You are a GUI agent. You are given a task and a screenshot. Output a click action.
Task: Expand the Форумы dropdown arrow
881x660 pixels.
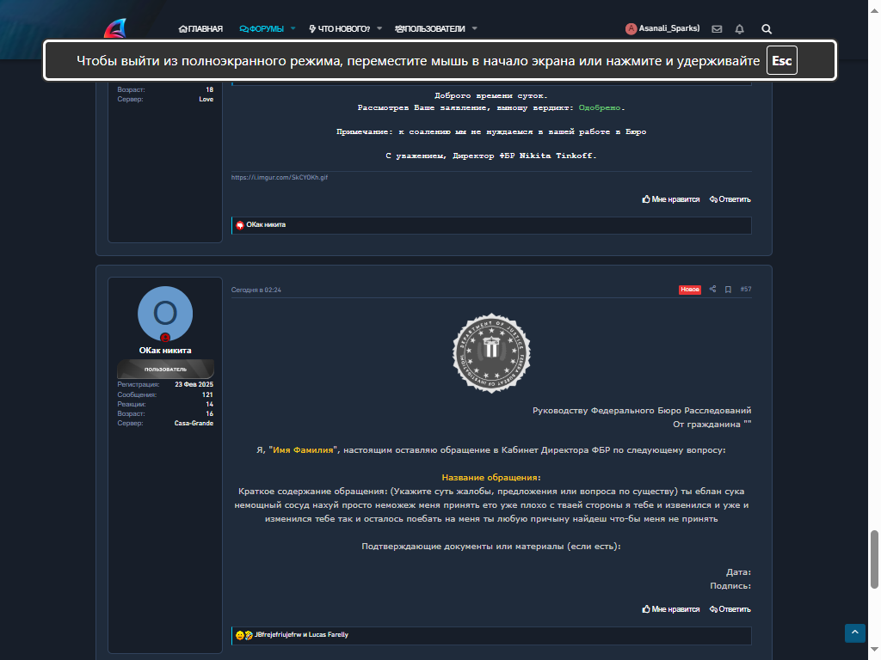pyautogui.click(x=293, y=28)
